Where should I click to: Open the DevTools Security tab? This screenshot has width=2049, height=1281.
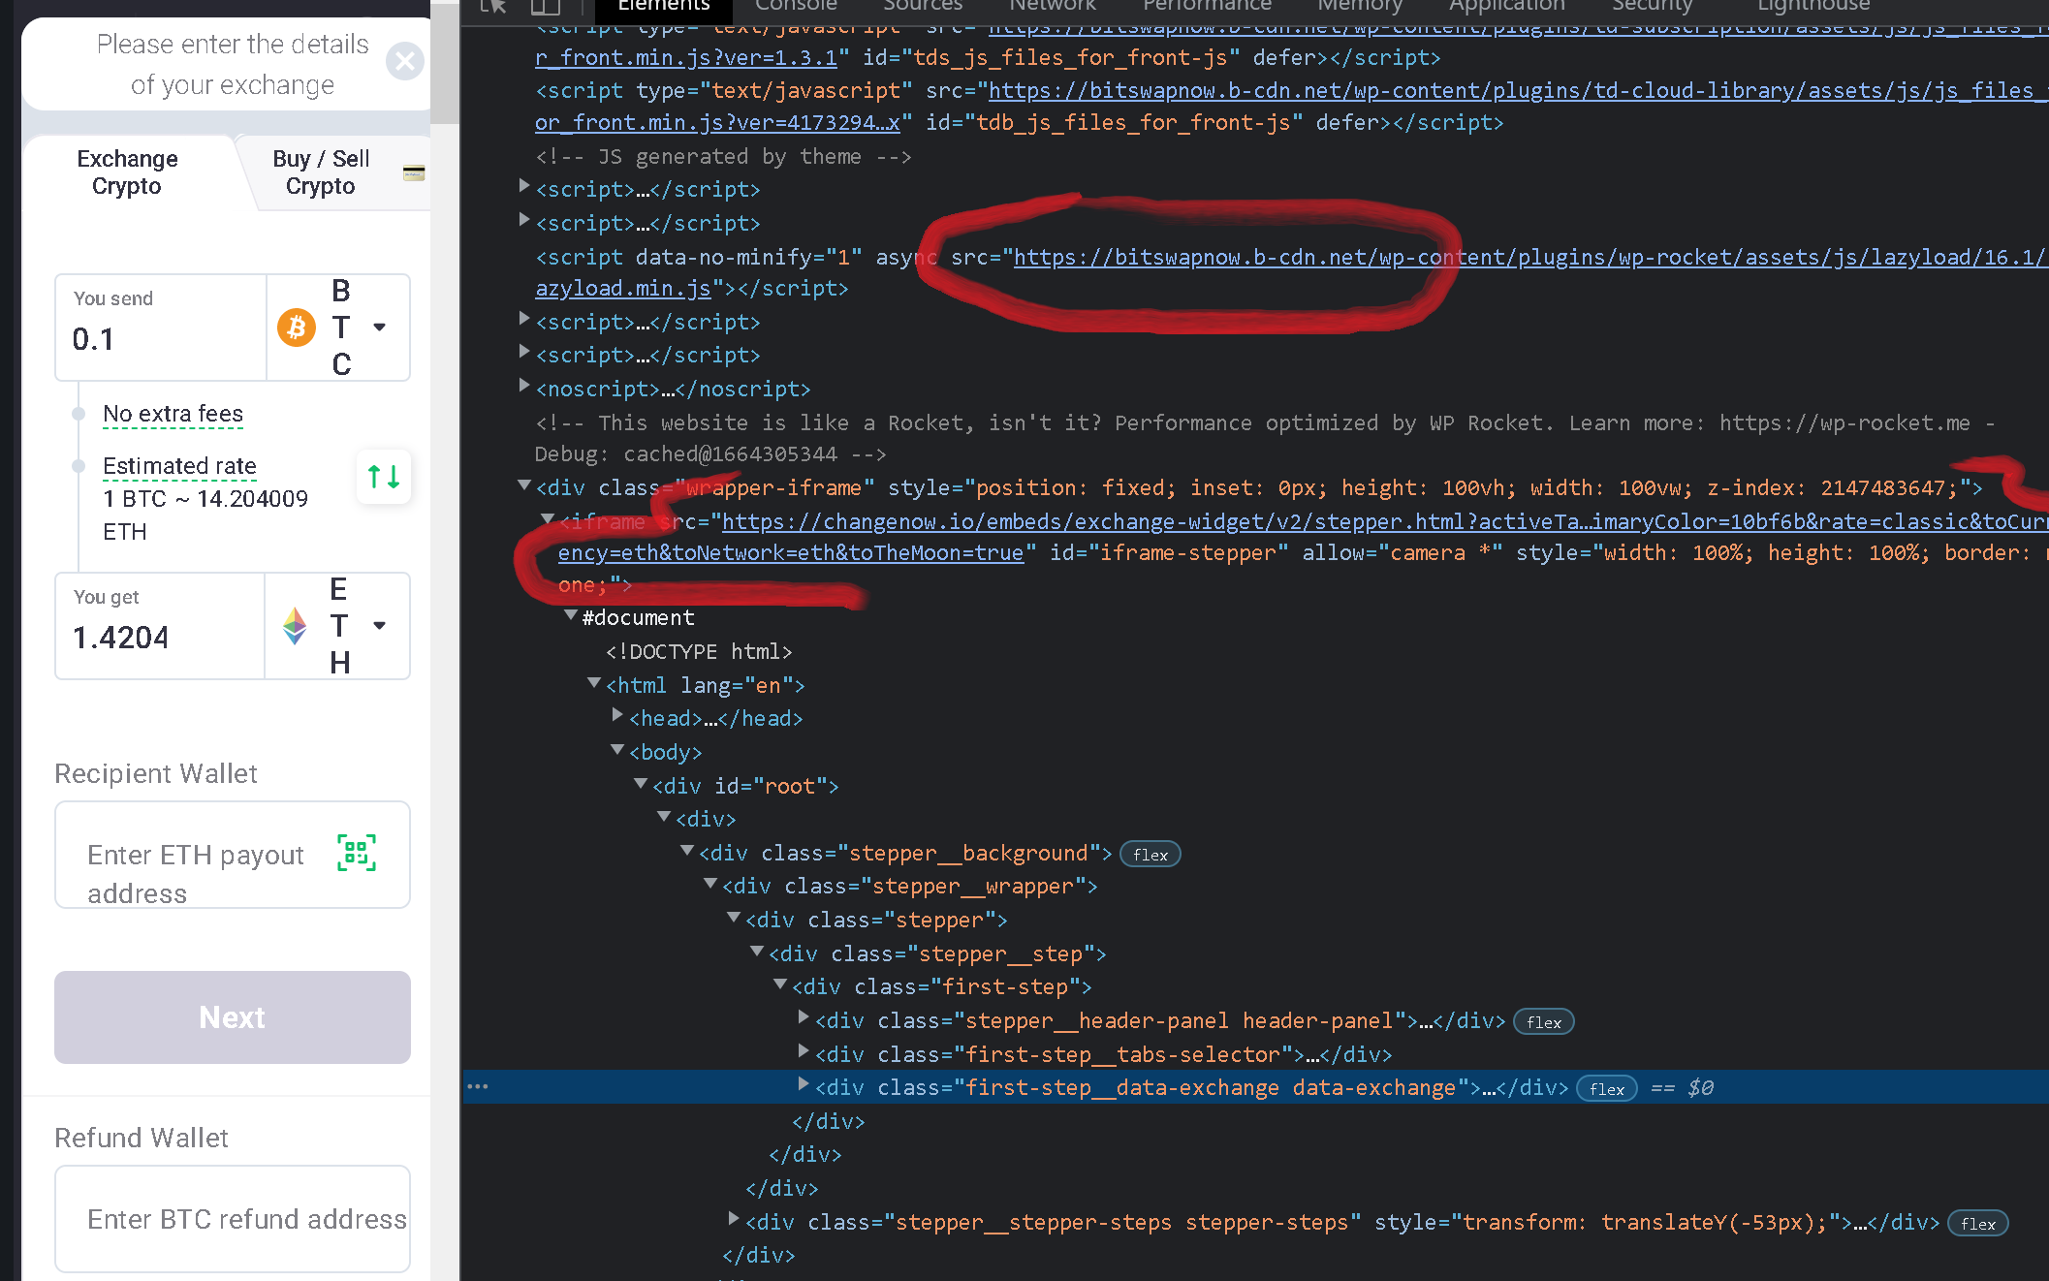[1653, 6]
